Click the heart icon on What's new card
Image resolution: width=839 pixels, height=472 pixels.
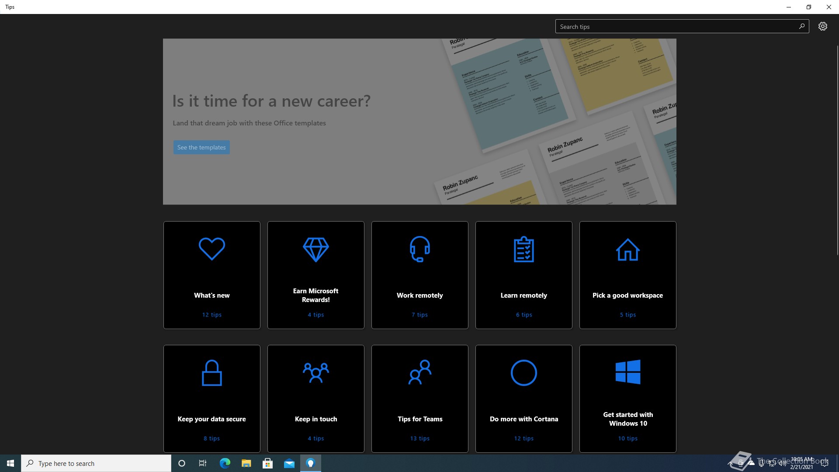[x=212, y=249]
